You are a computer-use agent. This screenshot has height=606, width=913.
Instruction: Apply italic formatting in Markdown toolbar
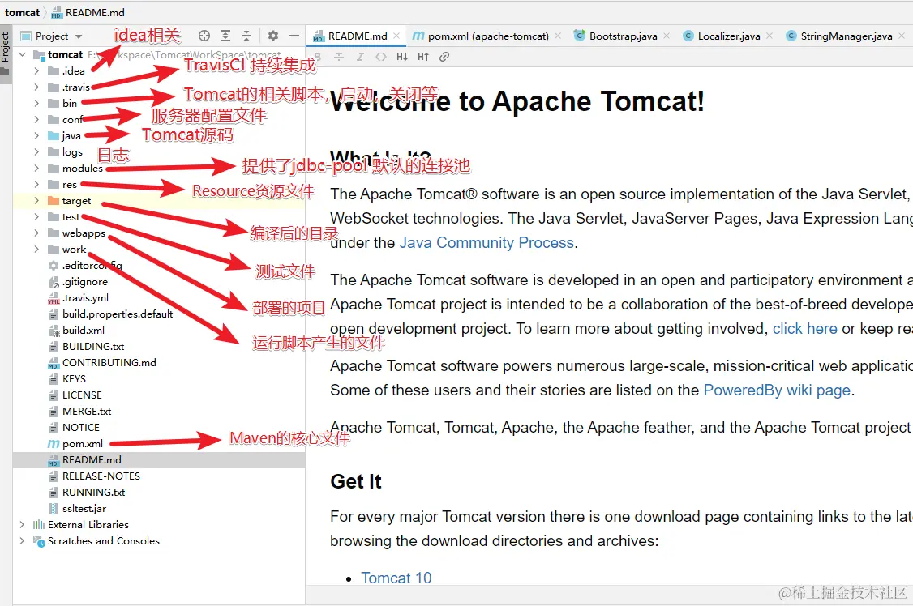361,57
